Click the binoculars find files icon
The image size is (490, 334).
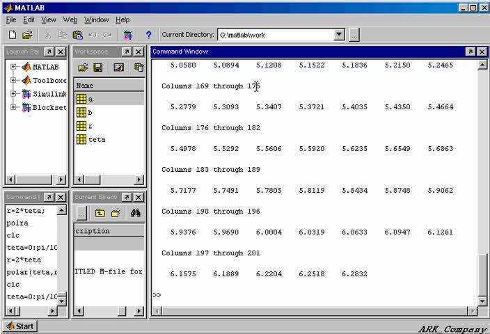(x=135, y=213)
